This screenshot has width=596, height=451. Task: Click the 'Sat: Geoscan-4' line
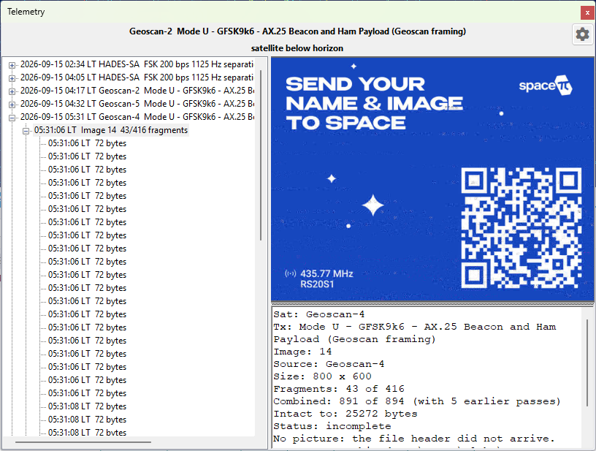click(x=319, y=314)
